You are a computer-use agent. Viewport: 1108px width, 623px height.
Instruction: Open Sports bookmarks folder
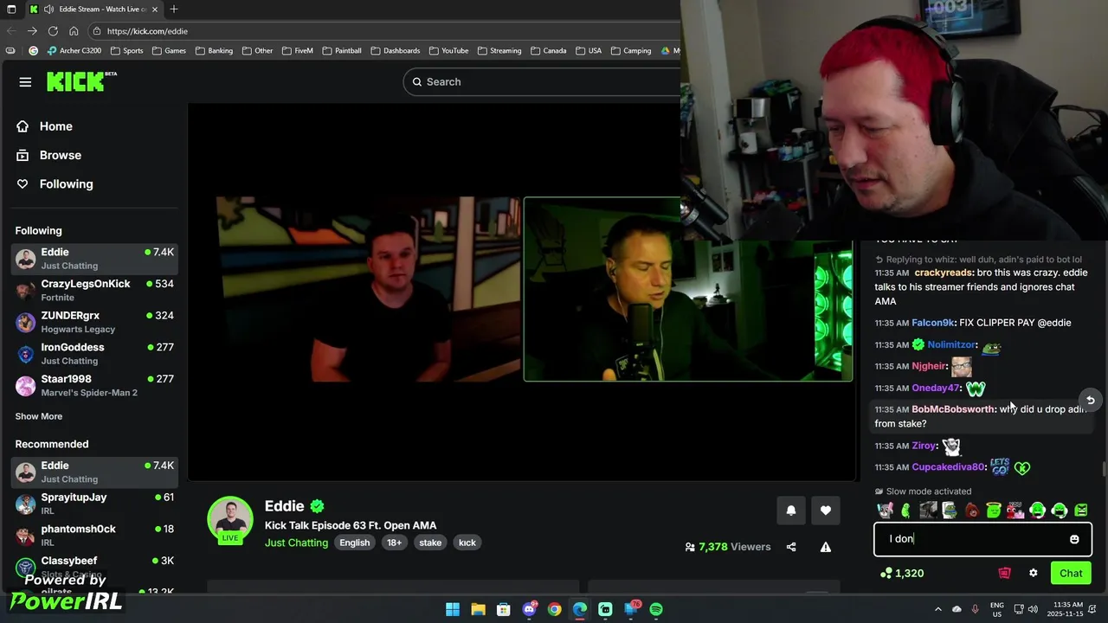(126, 51)
